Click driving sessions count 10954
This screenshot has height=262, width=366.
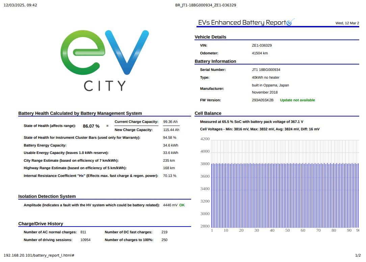click(x=85, y=240)
